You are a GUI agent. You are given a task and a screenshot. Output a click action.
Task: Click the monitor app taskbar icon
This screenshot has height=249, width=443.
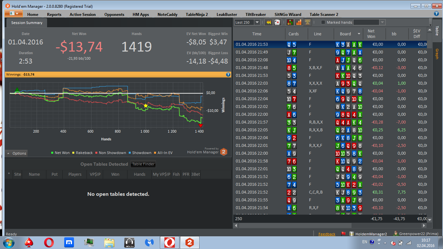tap(89, 243)
